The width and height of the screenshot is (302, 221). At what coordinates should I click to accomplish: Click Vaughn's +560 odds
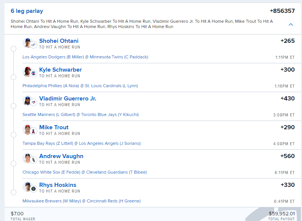288,156
